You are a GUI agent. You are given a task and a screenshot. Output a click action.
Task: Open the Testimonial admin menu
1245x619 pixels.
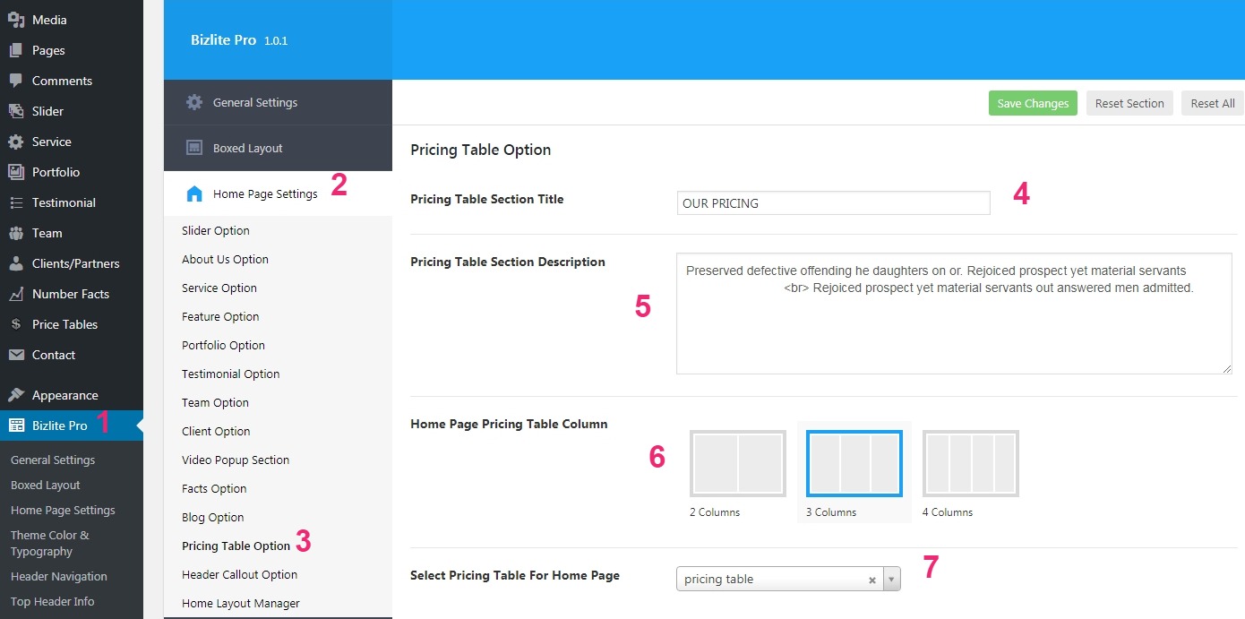tap(72, 202)
